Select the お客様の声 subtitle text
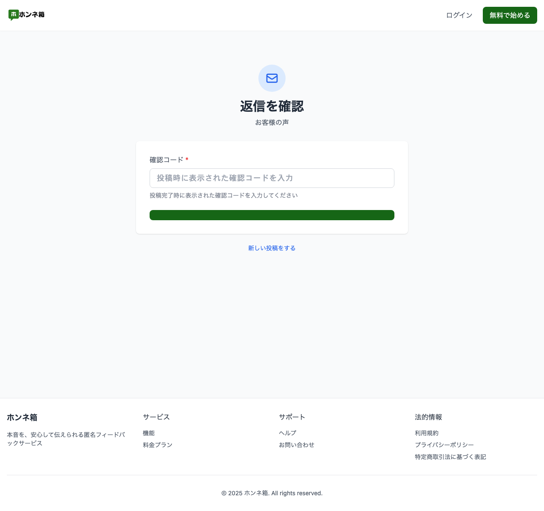This screenshot has height=511, width=544. (272, 122)
